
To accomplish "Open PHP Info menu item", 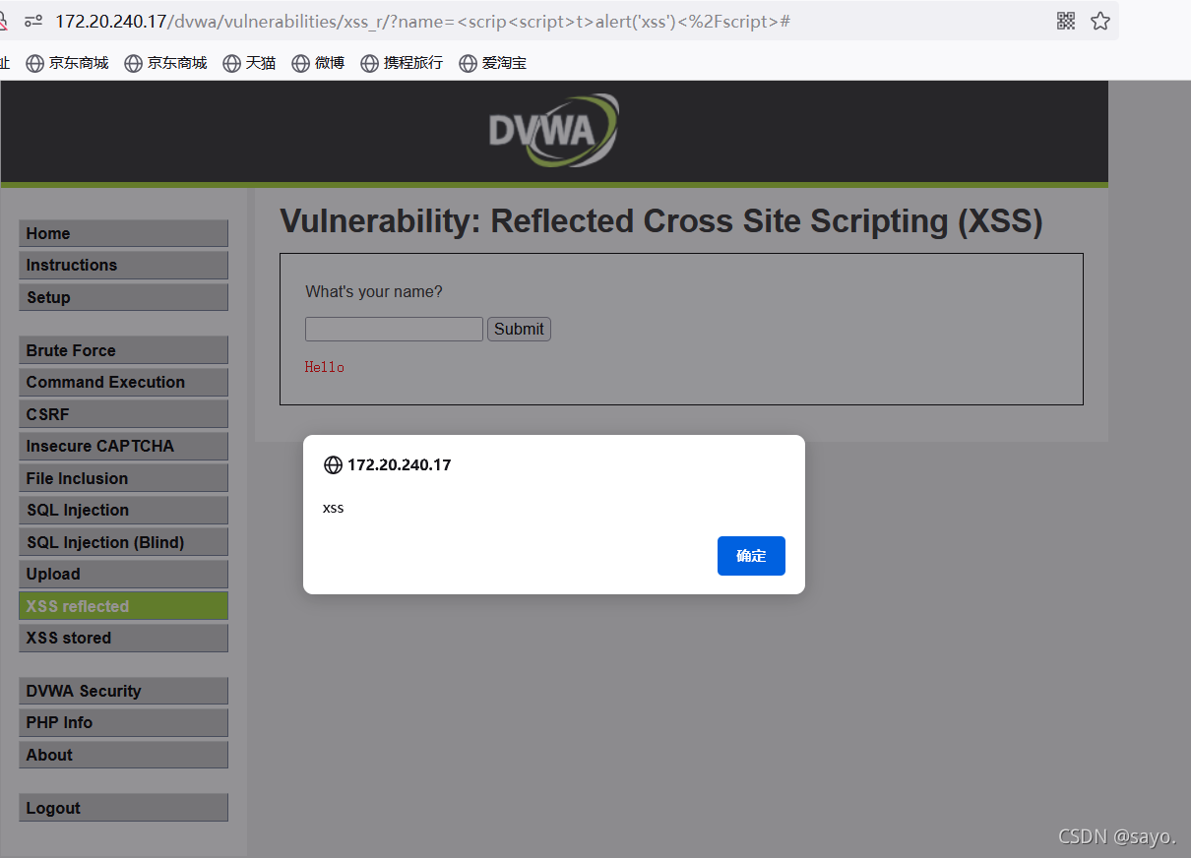I will pos(123,722).
